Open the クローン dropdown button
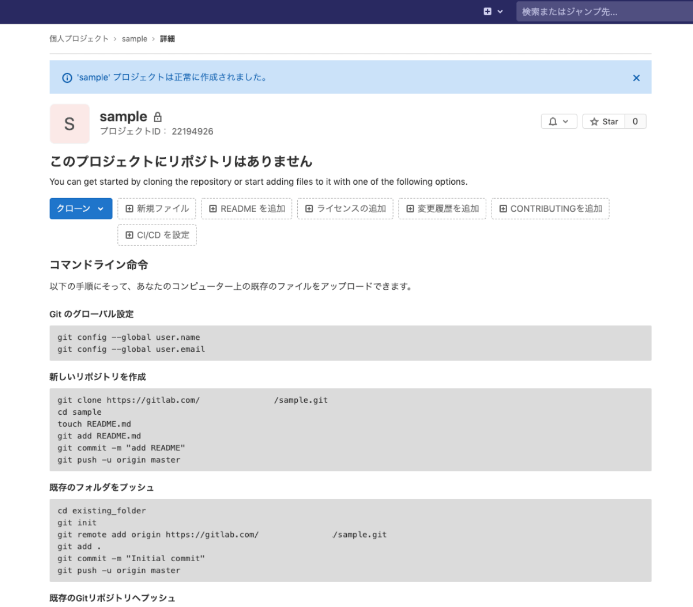The width and height of the screenshot is (693, 607). coord(81,208)
